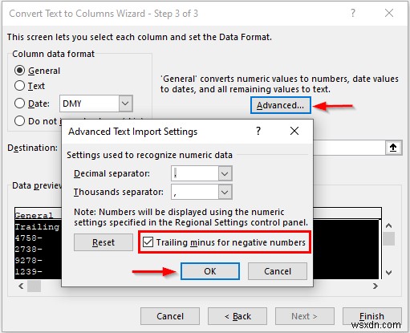The height and width of the screenshot is (333, 410).
Task: Close the Advanced Text Import Settings dialog
Action: [294, 131]
